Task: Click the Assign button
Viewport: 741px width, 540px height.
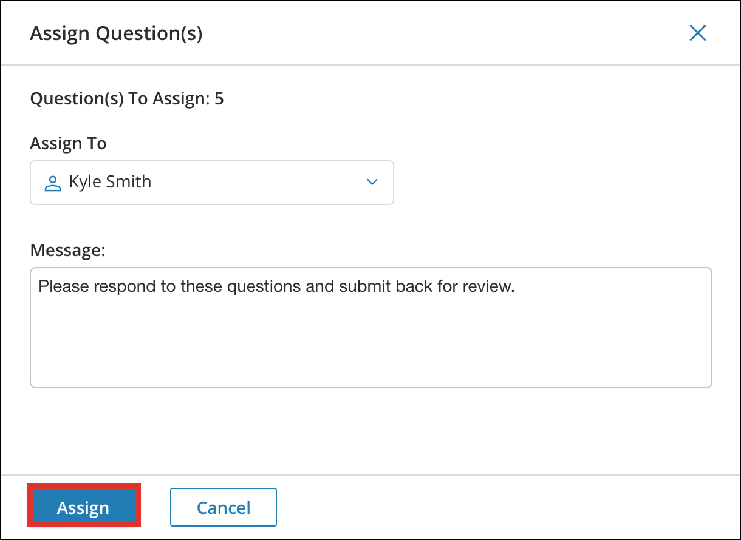Action: (83, 507)
